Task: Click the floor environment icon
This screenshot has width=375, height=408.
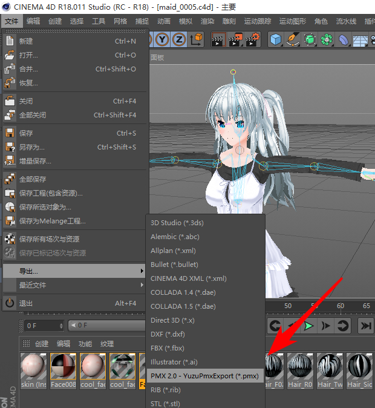Action: click(x=360, y=41)
